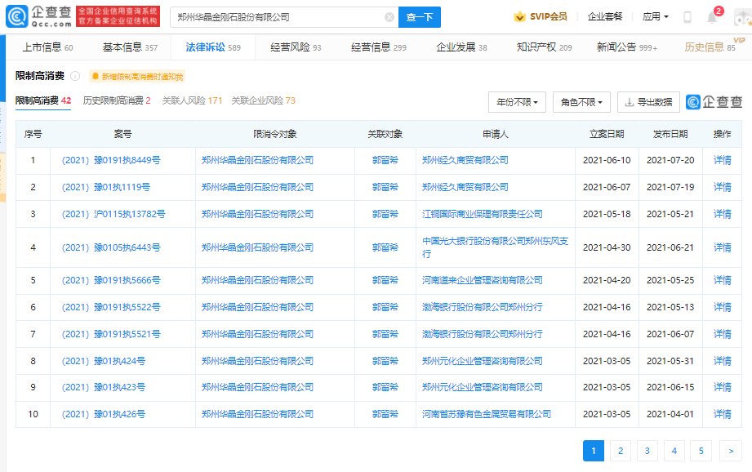Image resolution: width=752 pixels, height=472 pixels.
Task: Go to the 企业发展 tab
Action: [x=461, y=47]
